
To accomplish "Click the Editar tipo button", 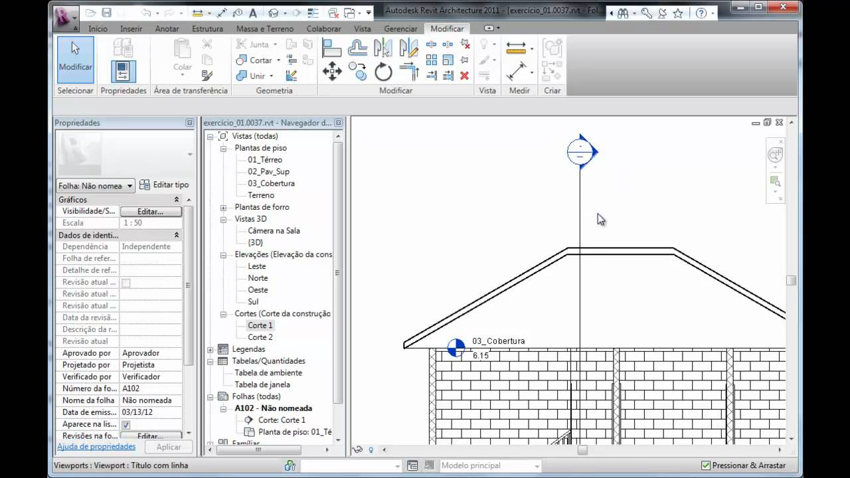I will [x=165, y=185].
